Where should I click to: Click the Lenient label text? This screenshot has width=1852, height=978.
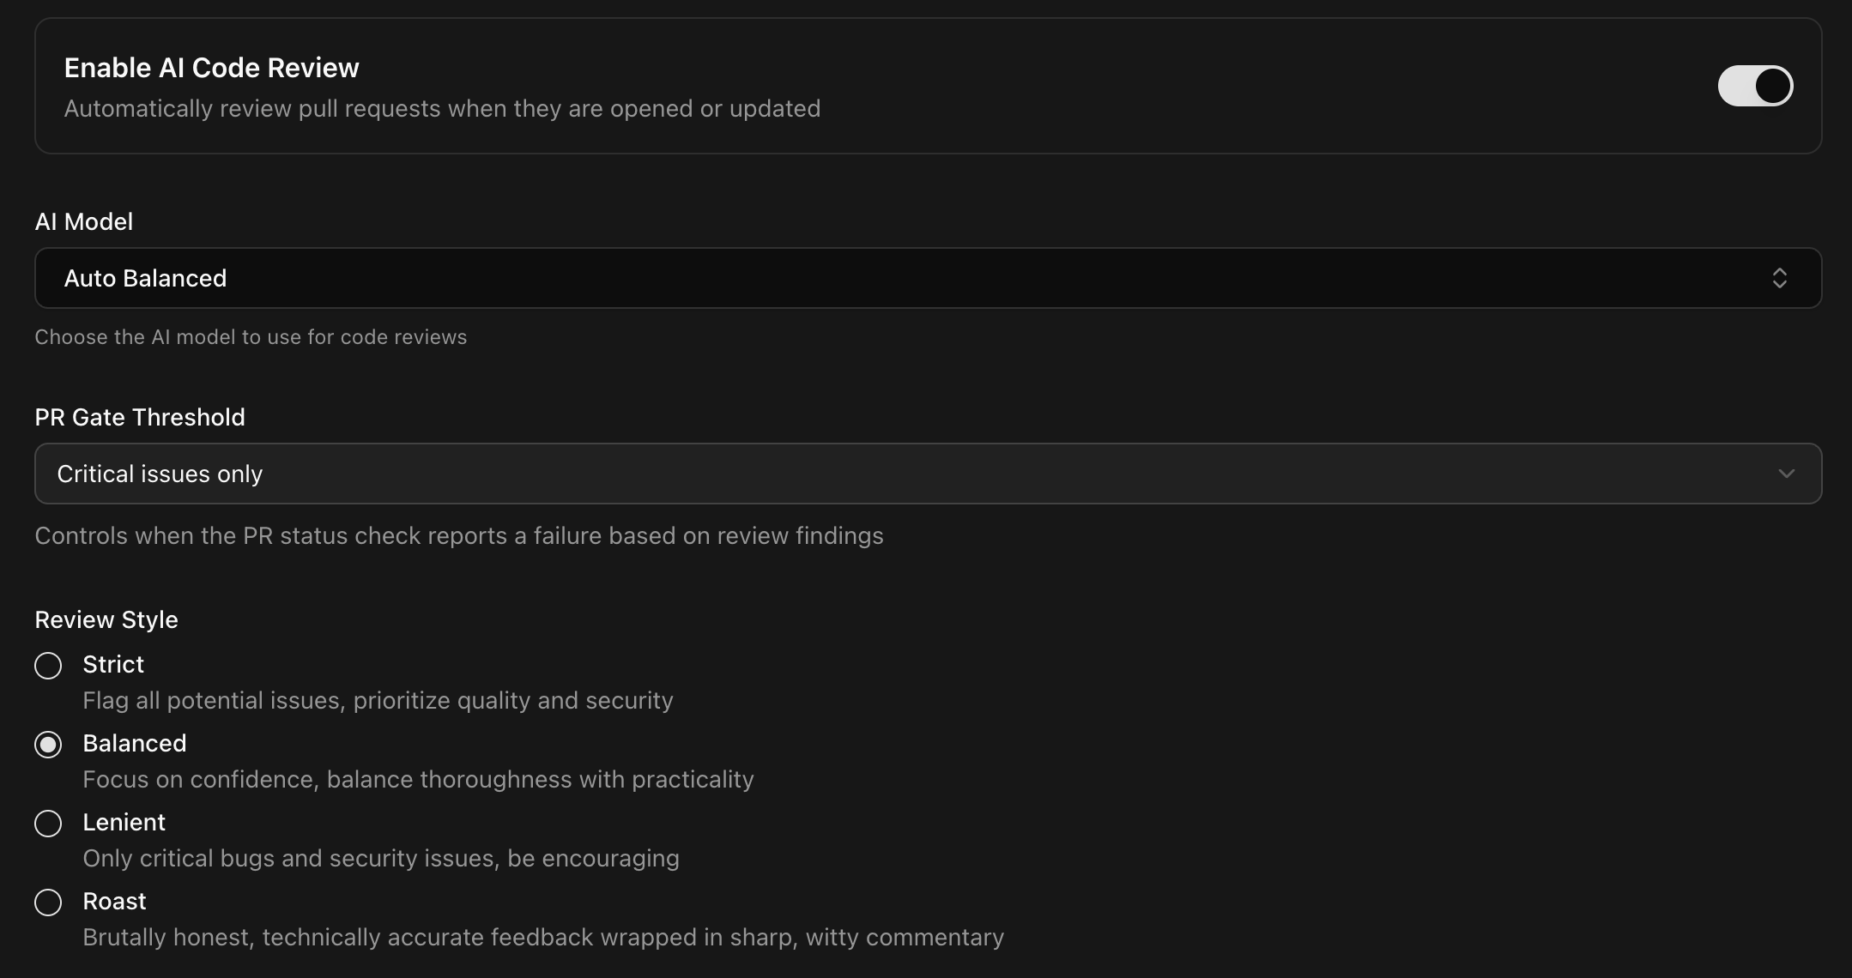pos(124,822)
